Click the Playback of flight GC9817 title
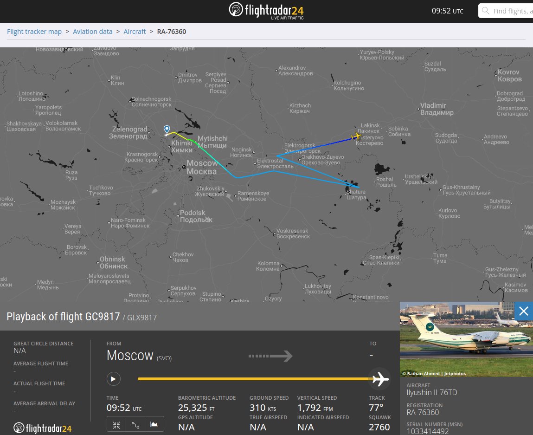 point(63,316)
